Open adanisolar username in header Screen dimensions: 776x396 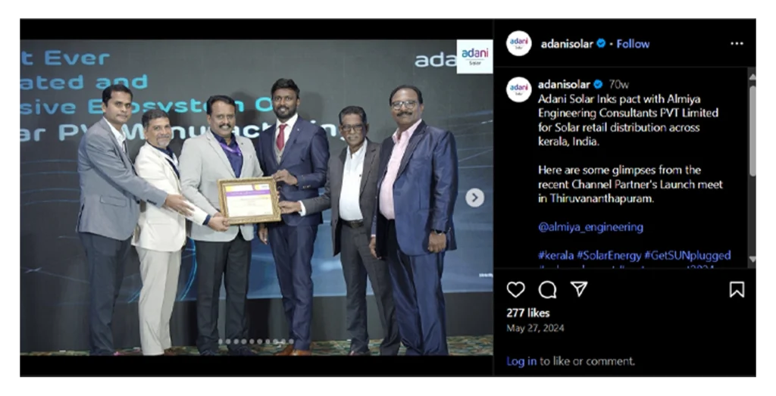(x=567, y=44)
